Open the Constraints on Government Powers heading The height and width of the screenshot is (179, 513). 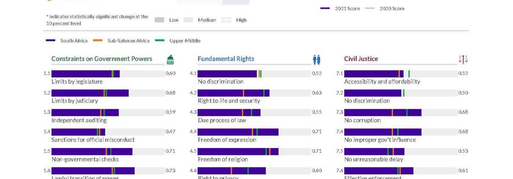(x=102, y=59)
